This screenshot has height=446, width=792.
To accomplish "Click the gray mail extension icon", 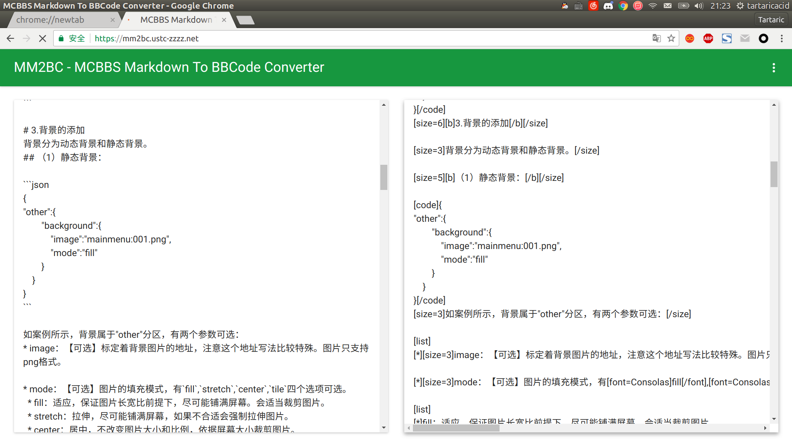I will tap(745, 38).
